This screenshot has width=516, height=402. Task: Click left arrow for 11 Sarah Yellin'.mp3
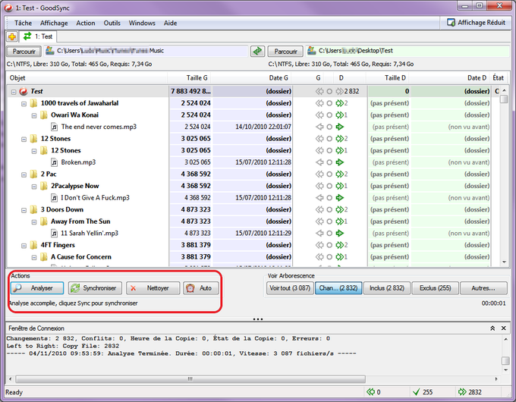319,234
